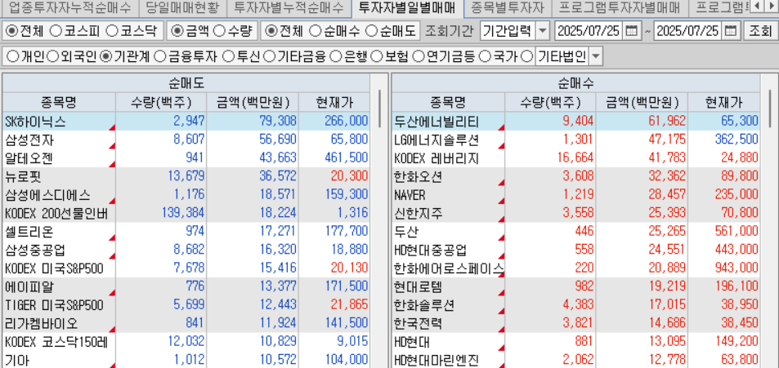Image resolution: width=779 pixels, height=368 pixels.
Task: Select 신한지주 stock row
Action: (575, 213)
